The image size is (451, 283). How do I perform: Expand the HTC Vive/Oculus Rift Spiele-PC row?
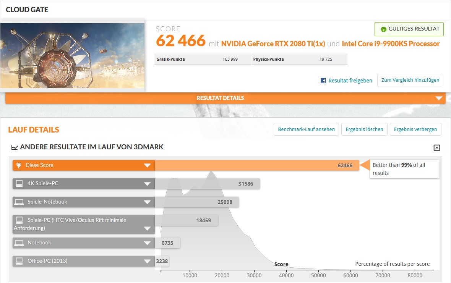[x=147, y=229]
